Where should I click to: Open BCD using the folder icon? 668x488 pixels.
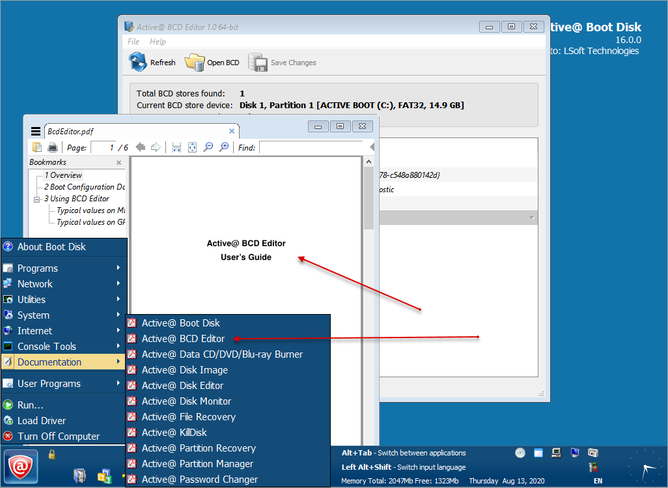[195, 63]
